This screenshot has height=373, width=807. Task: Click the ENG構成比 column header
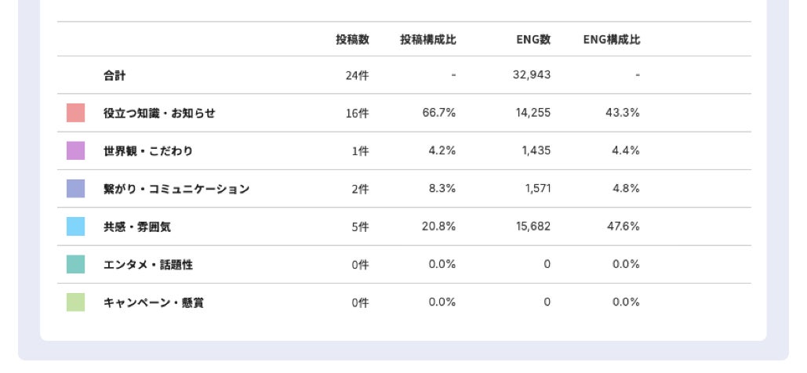[x=612, y=39]
